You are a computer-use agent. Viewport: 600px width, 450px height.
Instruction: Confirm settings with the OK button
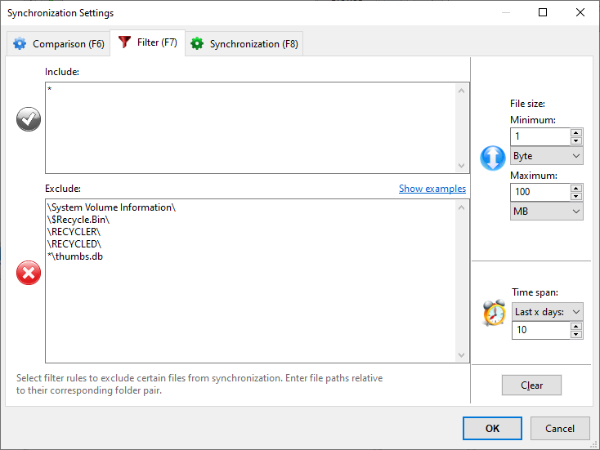pos(492,428)
